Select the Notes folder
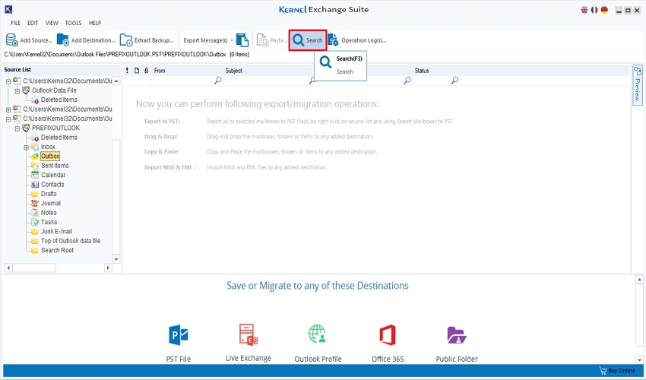646x380 pixels. 49,213
